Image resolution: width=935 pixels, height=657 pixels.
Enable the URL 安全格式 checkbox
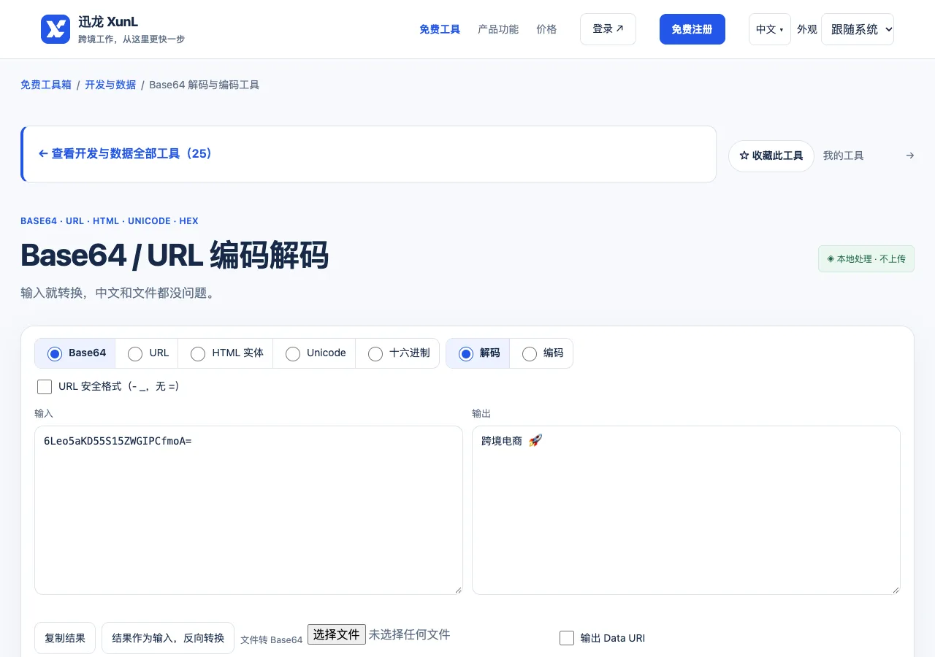pos(45,387)
